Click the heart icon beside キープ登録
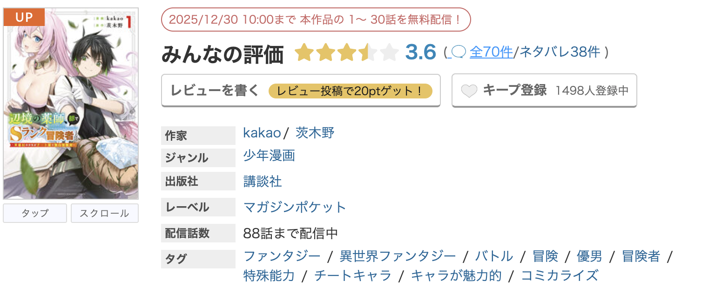This screenshot has width=702, height=300. (469, 91)
